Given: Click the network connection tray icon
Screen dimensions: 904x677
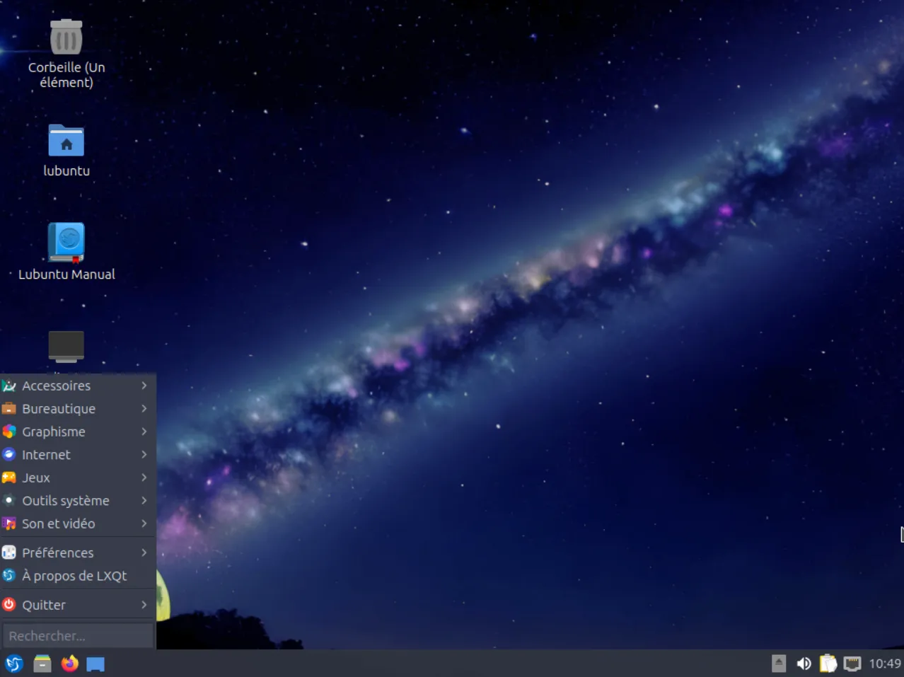Looking at the screenshot, I should pos(852,664).
